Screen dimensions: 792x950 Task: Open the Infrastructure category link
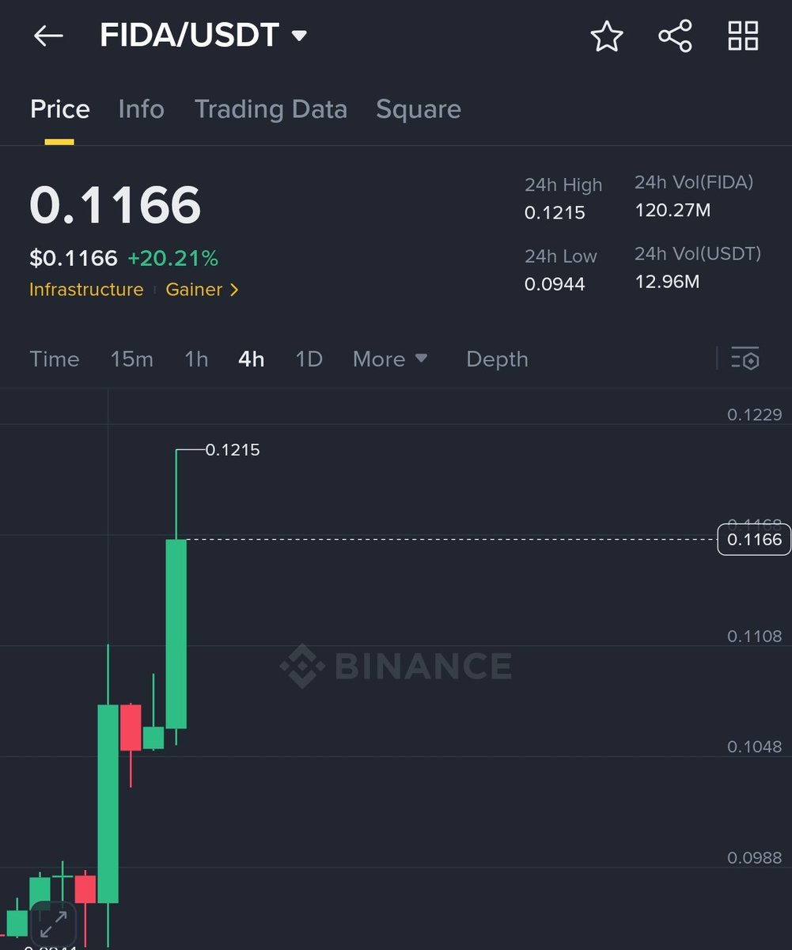[x=86, y=290]
